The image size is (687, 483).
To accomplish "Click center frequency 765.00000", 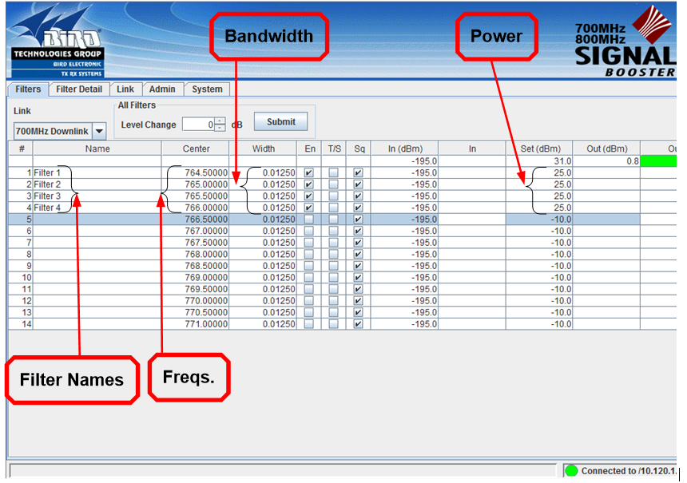I will click(206, 184).
